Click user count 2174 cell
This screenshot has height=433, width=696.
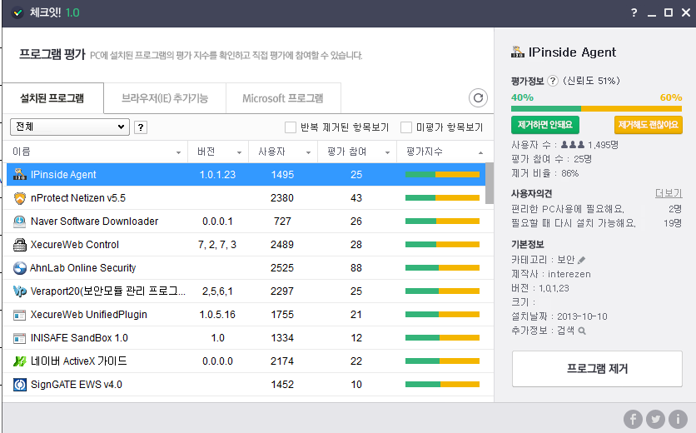[x=282, y=361]
